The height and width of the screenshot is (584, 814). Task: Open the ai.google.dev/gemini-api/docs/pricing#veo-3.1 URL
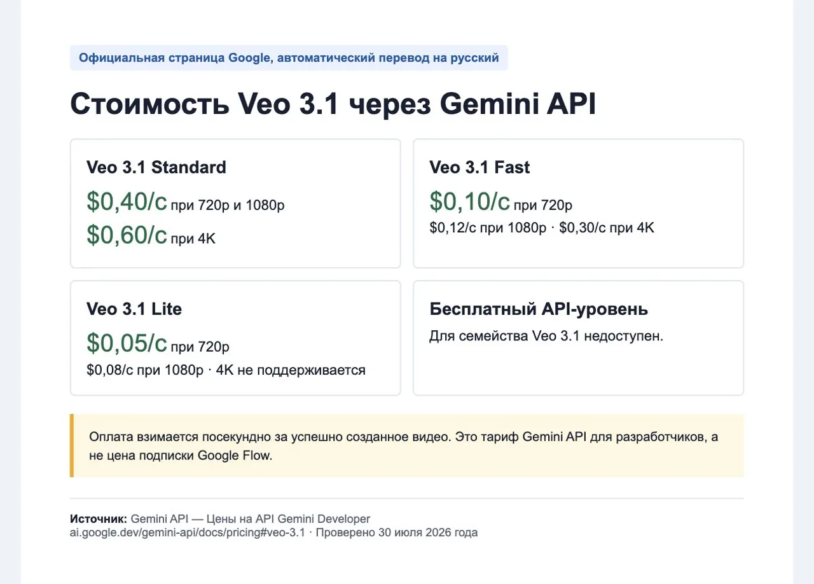(x=188, y=532)
